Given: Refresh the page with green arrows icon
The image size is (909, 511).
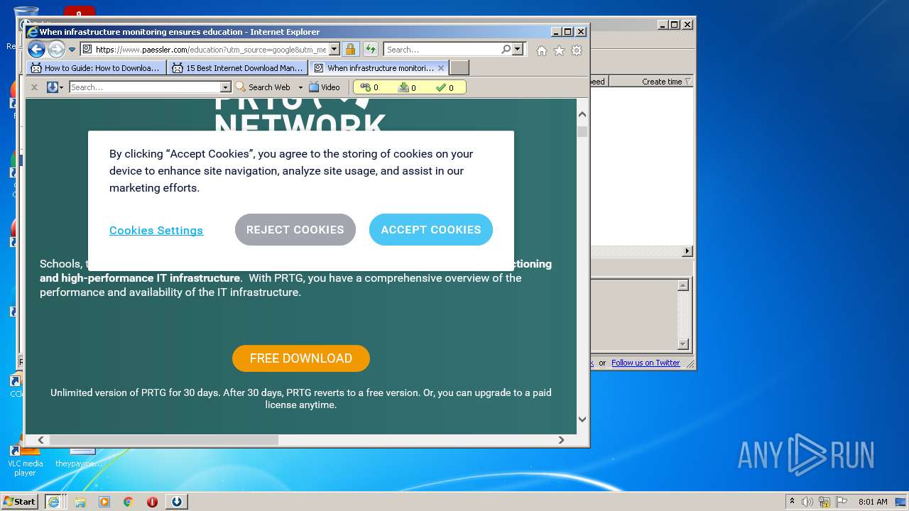Looking at the screenshot, I should point(371,50).
